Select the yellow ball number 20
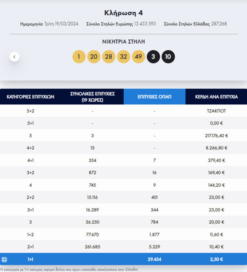The width and height of the screenshot is (247, 272). click(x=94, y=57)
